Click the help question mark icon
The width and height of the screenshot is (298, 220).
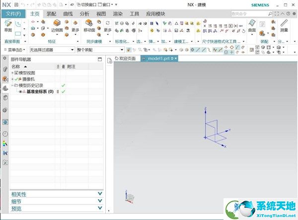[x=288, y=13]
